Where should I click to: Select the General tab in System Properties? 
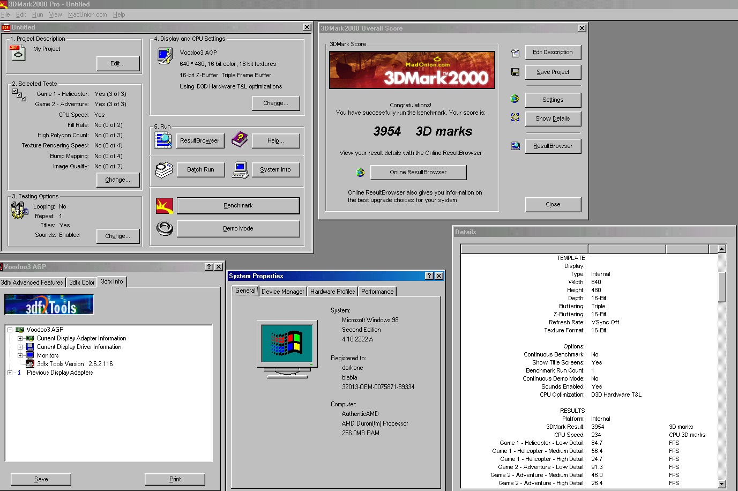(245, 291)
